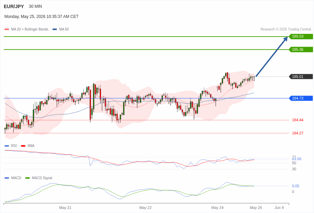Click the green 185.53 resistance price tag
The height and width of the screenshot is (213, 314).
click(301, 37)
